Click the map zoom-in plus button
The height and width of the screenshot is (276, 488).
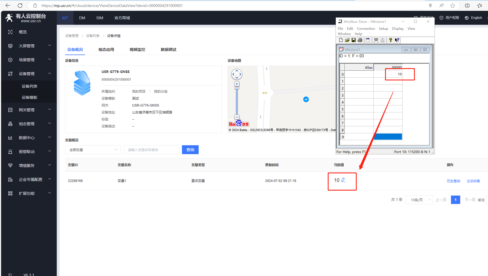237,84
